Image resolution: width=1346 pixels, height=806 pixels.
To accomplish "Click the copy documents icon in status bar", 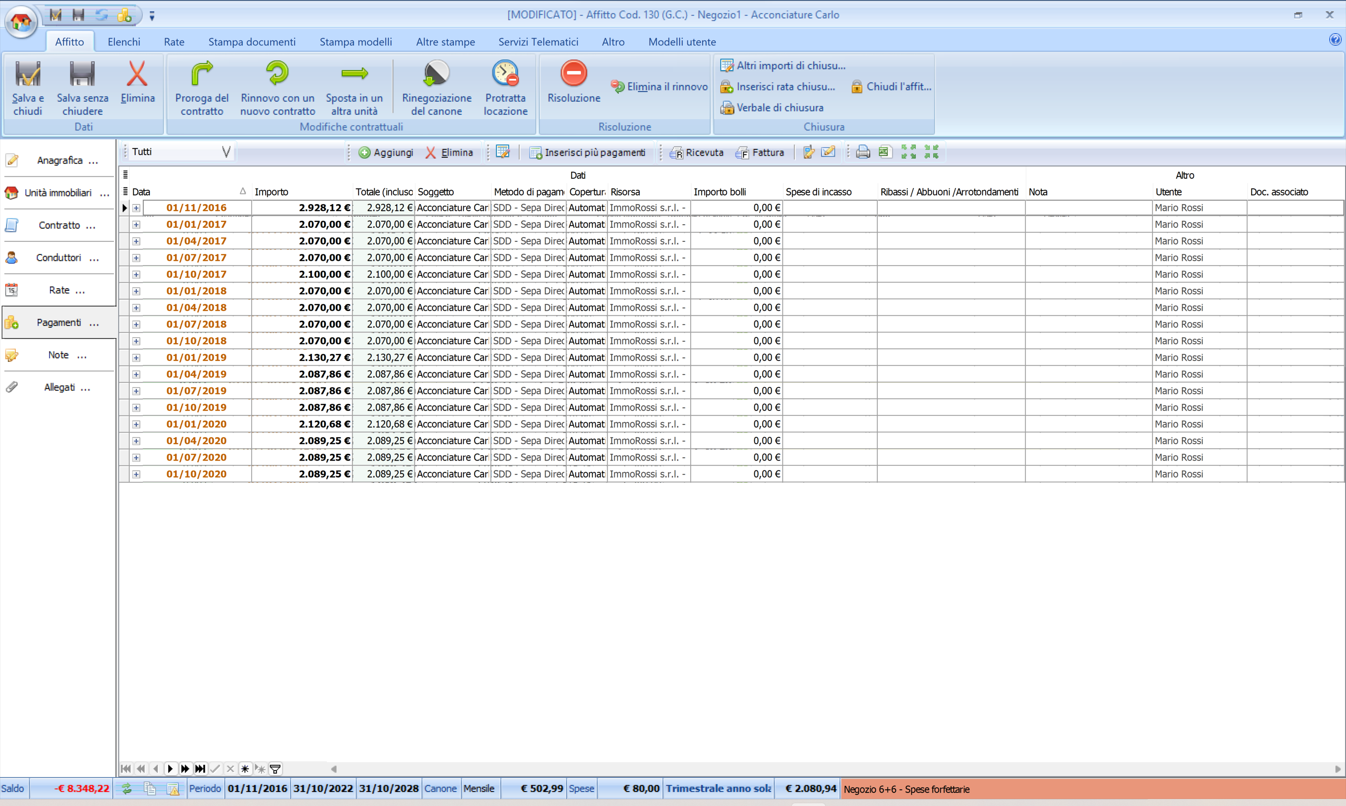I will 150,788.
